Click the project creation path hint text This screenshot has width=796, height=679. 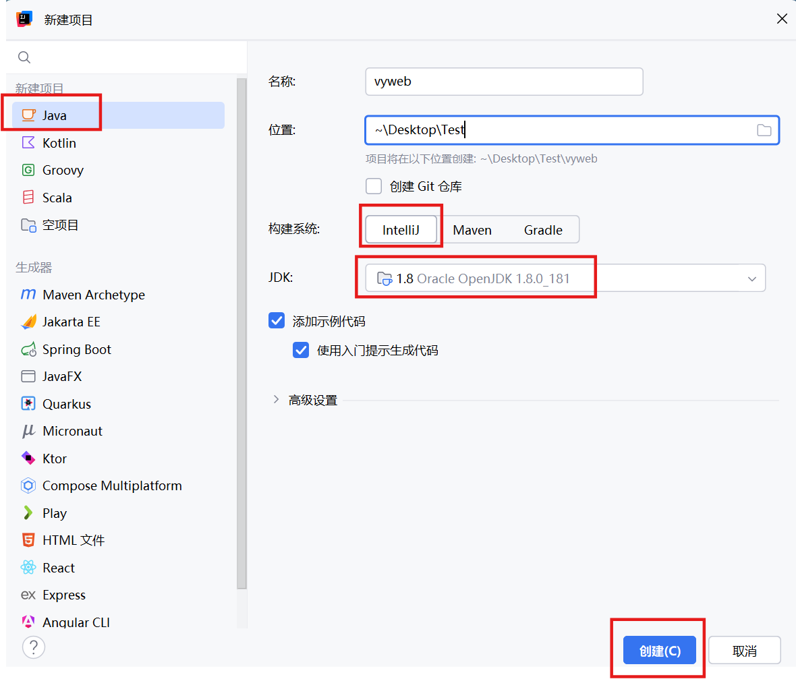(481, 159)
